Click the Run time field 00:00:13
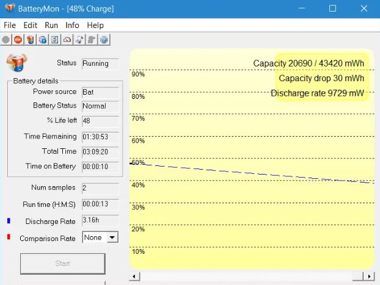 click(x=100, y=204)
